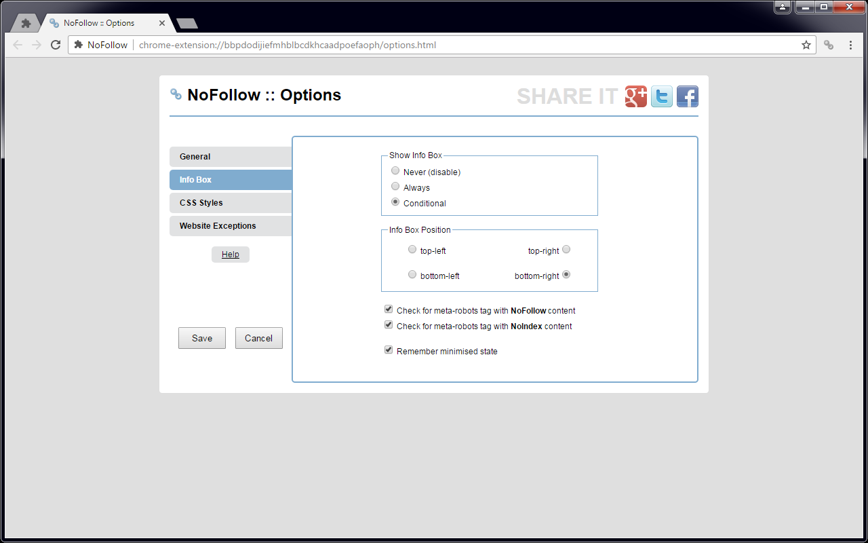Viewport: 868px width, 543px height.
Task: Choose top-right info box position
Action: [566, 250]
